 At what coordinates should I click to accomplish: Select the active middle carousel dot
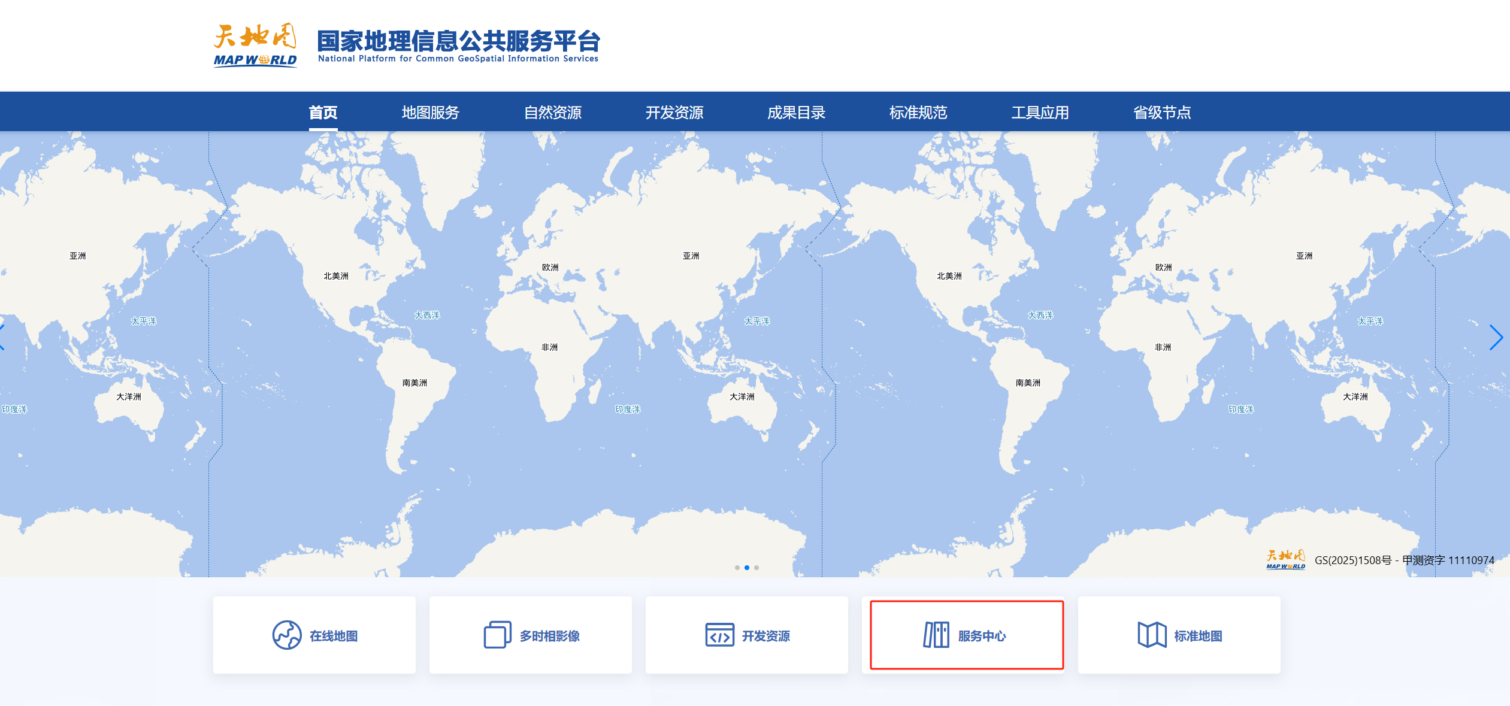pyautogui.click(x=747, y=568)
